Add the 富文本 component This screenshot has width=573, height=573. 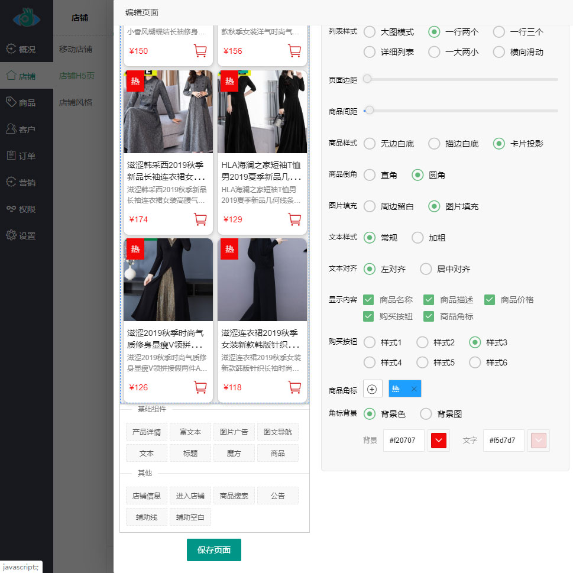pyautogui.click(x=190, y=432)
